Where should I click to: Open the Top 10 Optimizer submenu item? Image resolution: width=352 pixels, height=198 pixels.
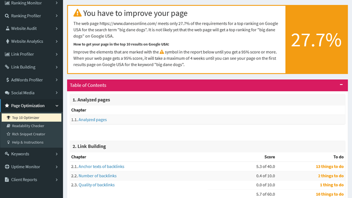pos(31,117)
